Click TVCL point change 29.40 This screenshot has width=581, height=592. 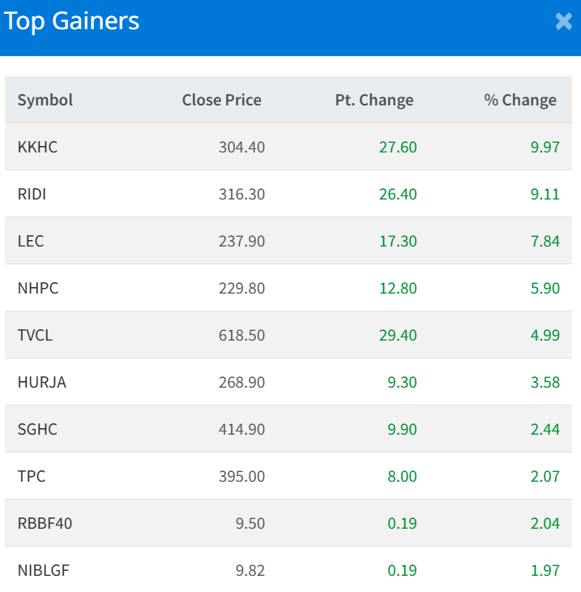(397, 335)
